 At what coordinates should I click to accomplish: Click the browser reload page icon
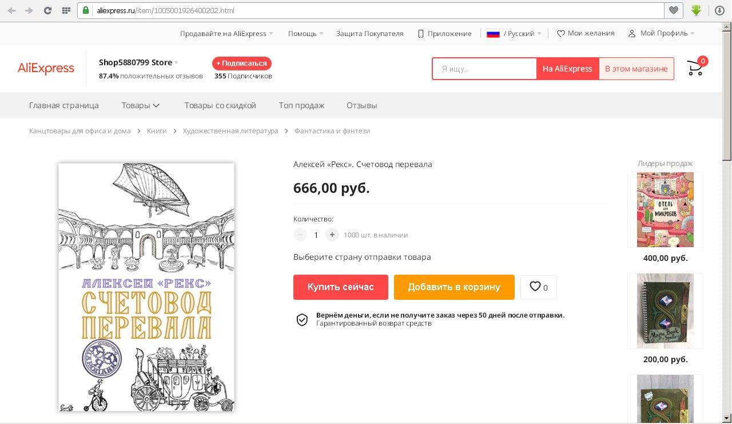pos(48,10)
